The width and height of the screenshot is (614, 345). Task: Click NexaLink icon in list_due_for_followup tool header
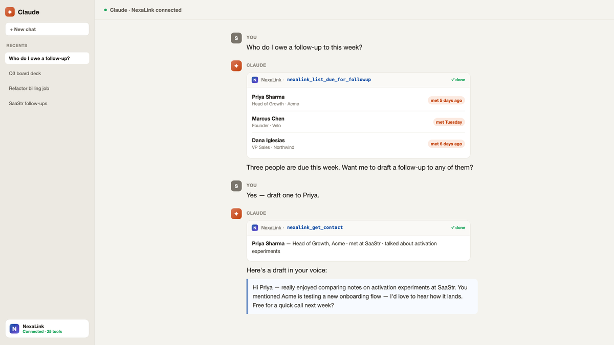(x=255, y=80)
